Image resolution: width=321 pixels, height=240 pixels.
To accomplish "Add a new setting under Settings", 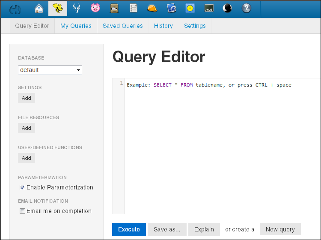I will coord(27,98).
